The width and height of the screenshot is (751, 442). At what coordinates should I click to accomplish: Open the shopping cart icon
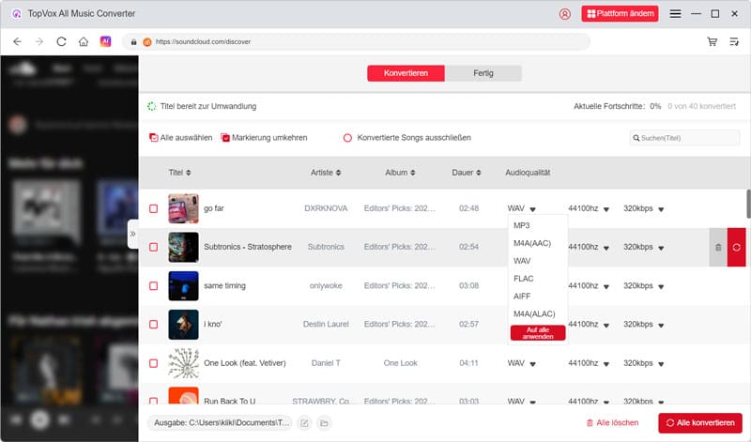713,41
